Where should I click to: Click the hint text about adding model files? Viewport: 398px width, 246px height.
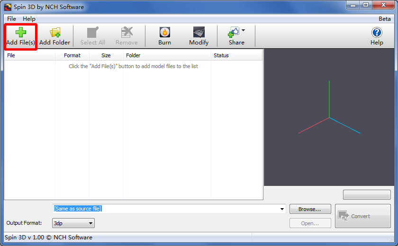coord(133,66)
